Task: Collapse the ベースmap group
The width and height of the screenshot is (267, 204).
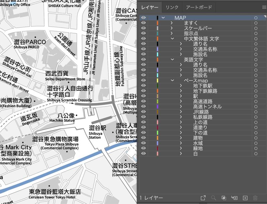Action: click(x=172, y=80)
